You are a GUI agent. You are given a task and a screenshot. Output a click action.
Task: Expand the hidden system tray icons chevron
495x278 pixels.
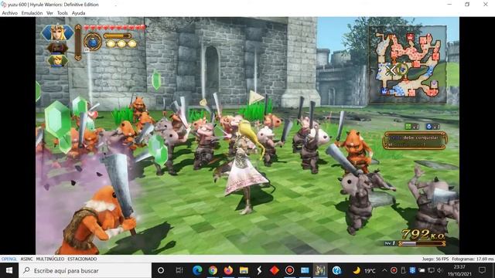384,270
